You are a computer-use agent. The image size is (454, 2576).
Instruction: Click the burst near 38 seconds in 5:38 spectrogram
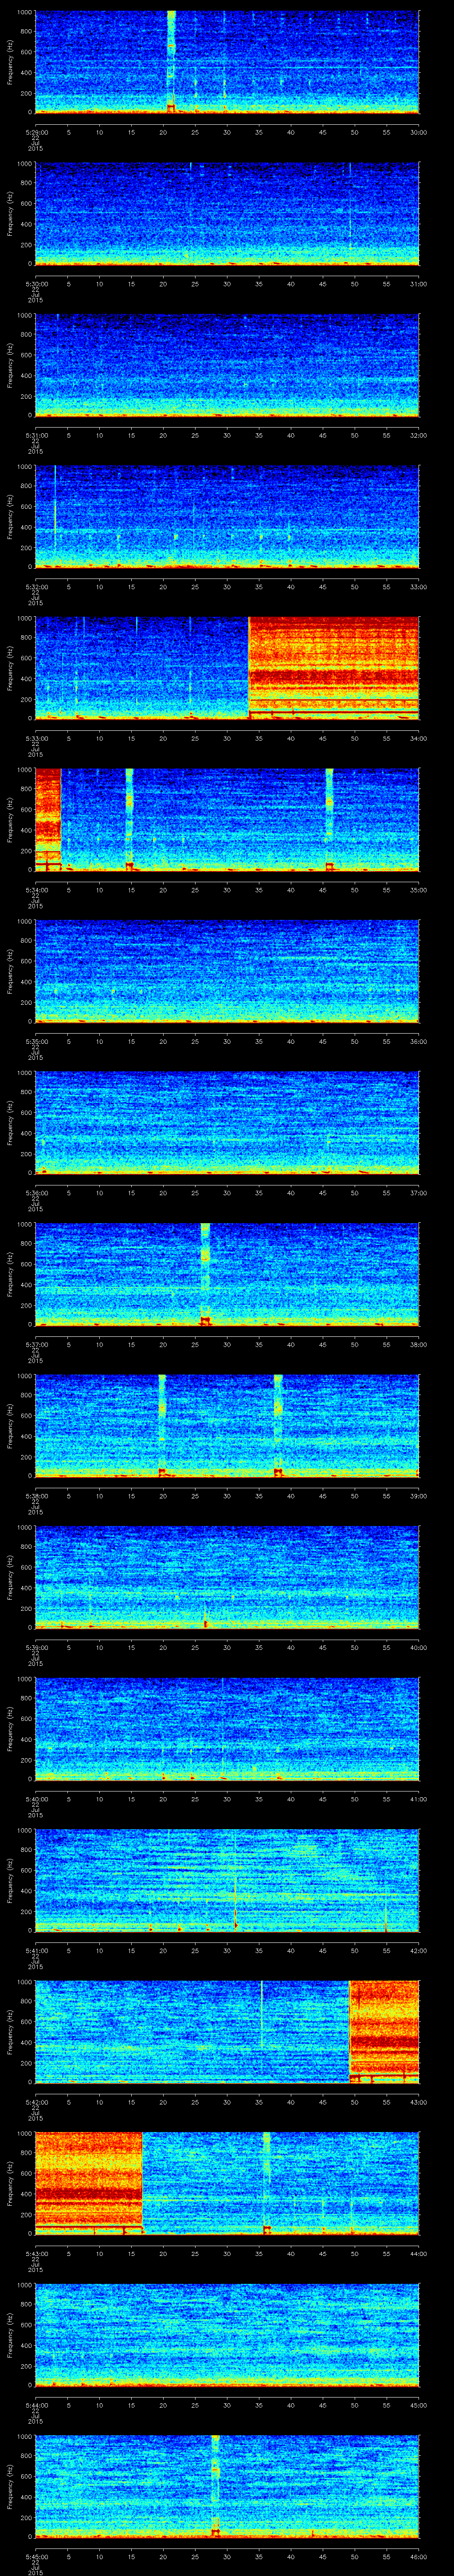point(278,1424)
